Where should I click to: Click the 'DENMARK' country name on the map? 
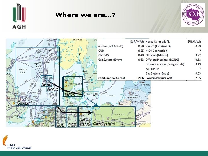tap(76, 84)
